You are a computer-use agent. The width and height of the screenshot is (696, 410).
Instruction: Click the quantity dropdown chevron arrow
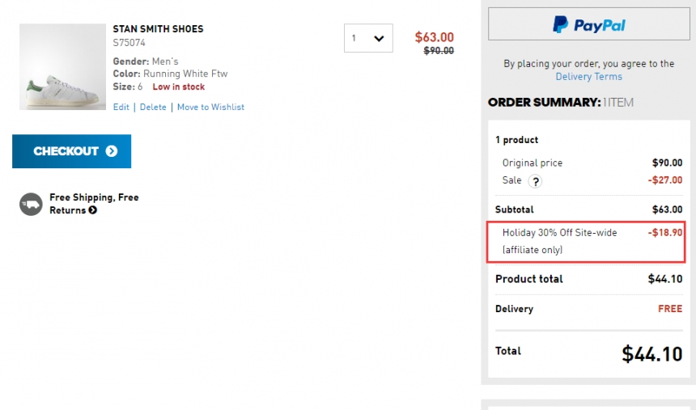click(x=379, y=39)
